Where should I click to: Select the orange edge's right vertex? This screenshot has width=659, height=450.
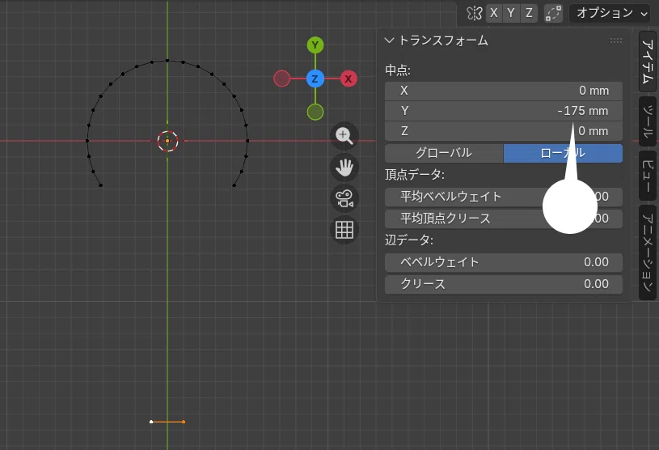pyautogui.click(x=184, y=422)
